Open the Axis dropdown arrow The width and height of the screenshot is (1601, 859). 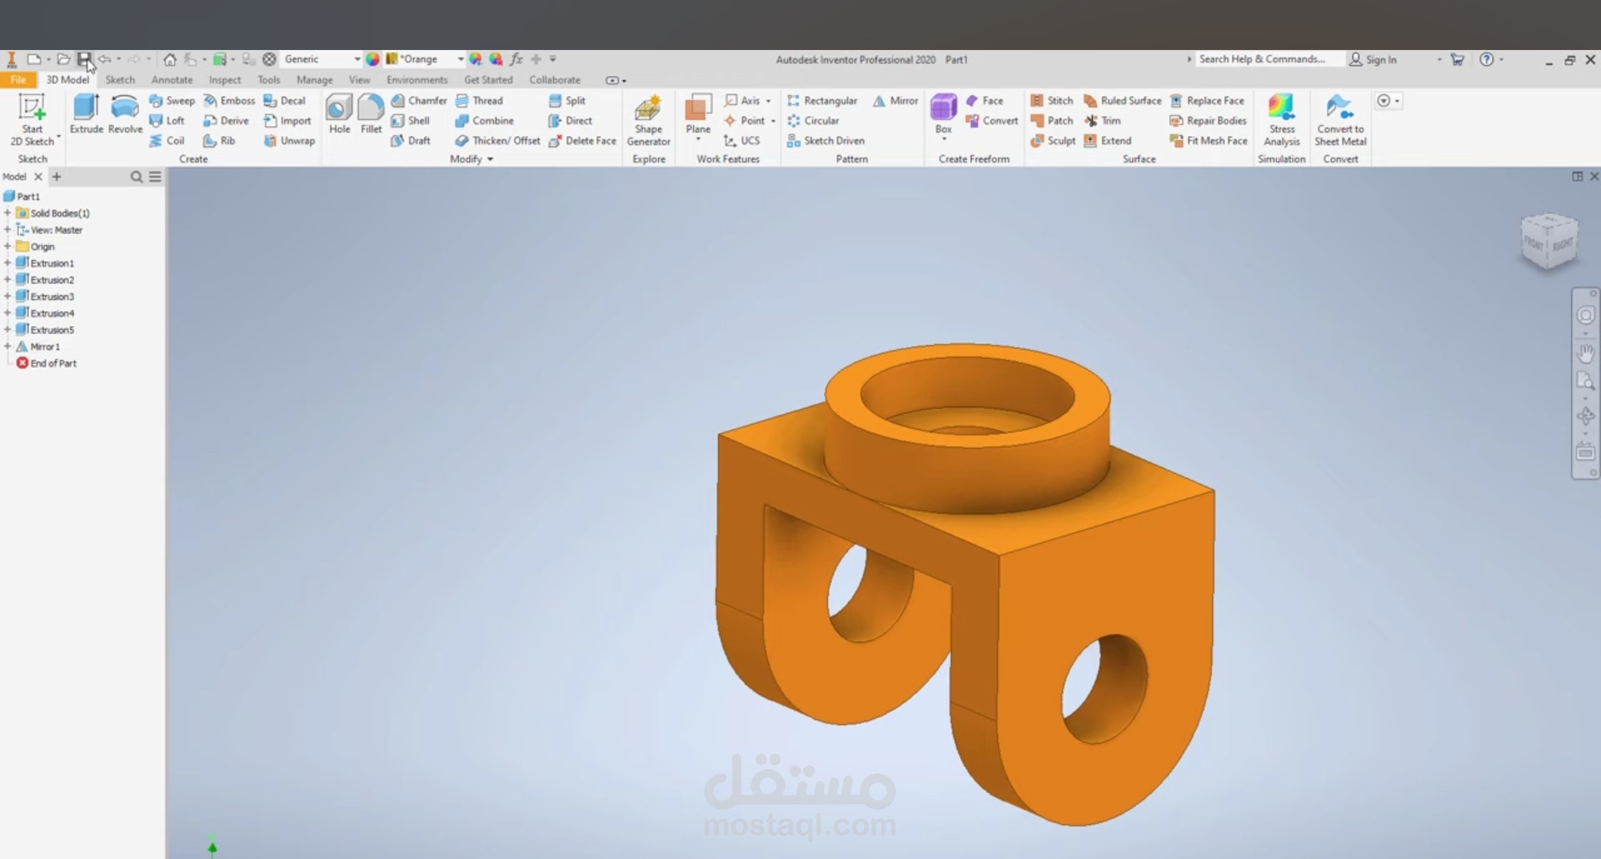pyautogui.click(x=769, y=101)
